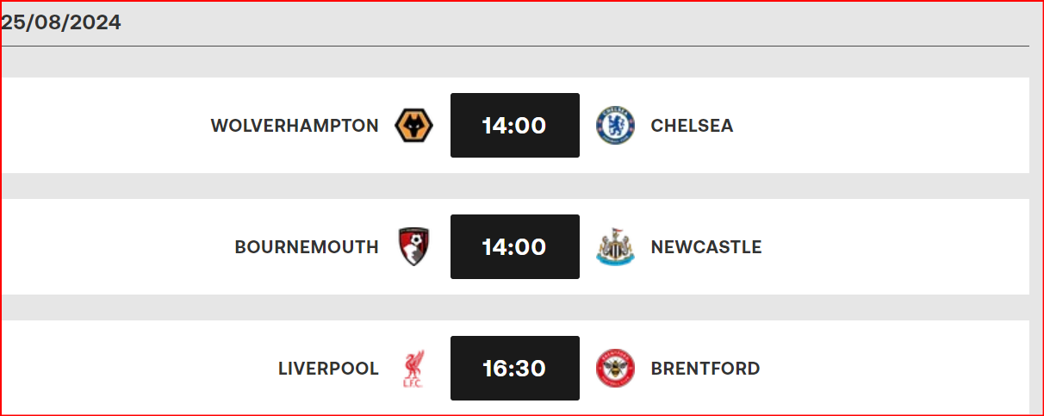Select the 25/08/2024 date heading

61,23
